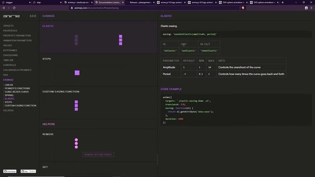Click top bright square in ELASTIC demo

pos(121,36)
